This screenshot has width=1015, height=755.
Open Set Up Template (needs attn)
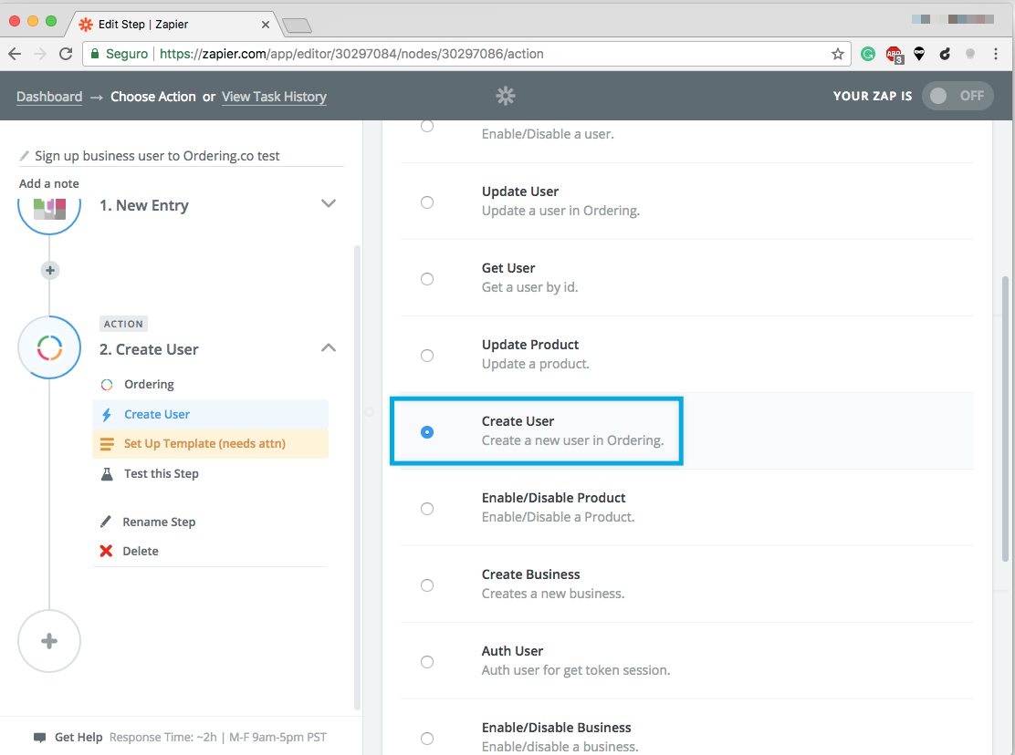pyautogui.click(x=210, y=443)
